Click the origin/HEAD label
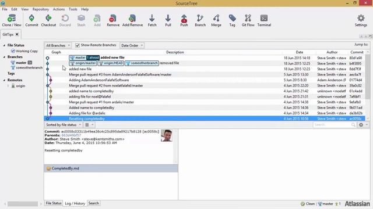 coord(111,63)
